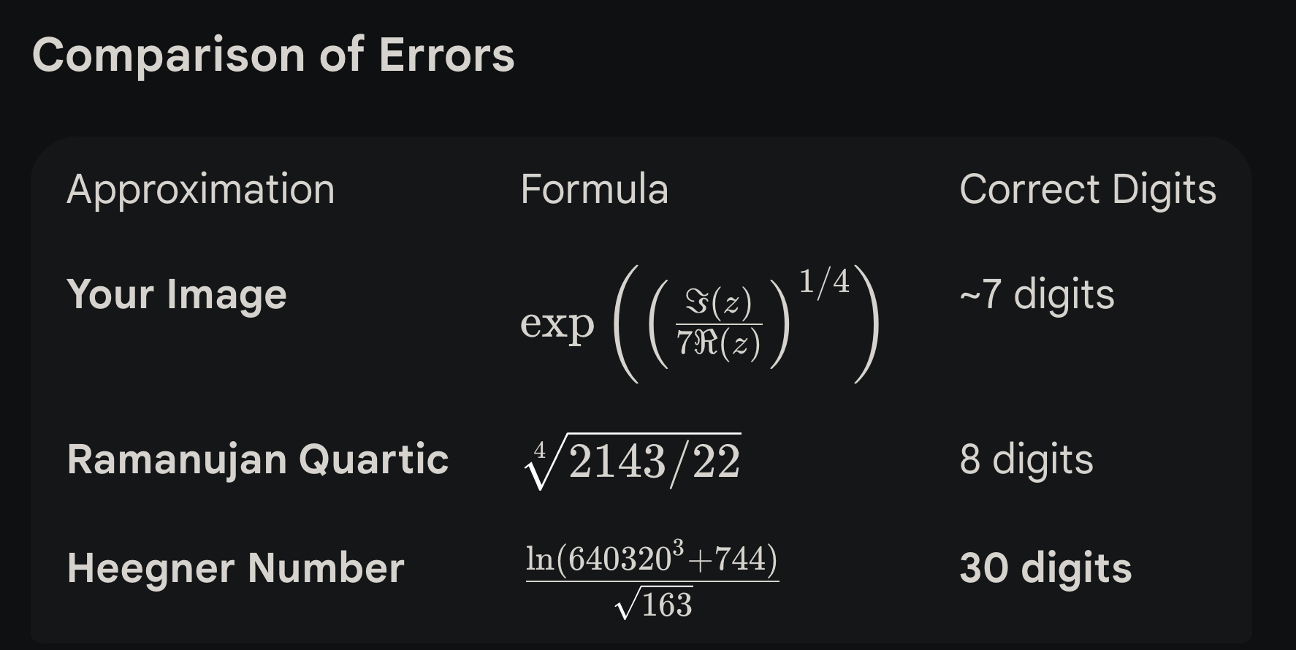The height and width of the screenshot is (650, 1296).
Task: Click the Formula column header
Action: (594, 190)
